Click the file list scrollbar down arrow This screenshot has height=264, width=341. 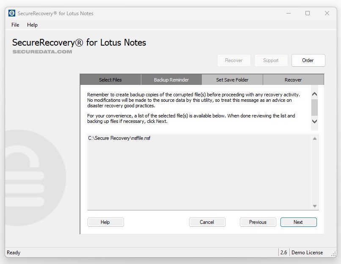(x=314, y=206)
